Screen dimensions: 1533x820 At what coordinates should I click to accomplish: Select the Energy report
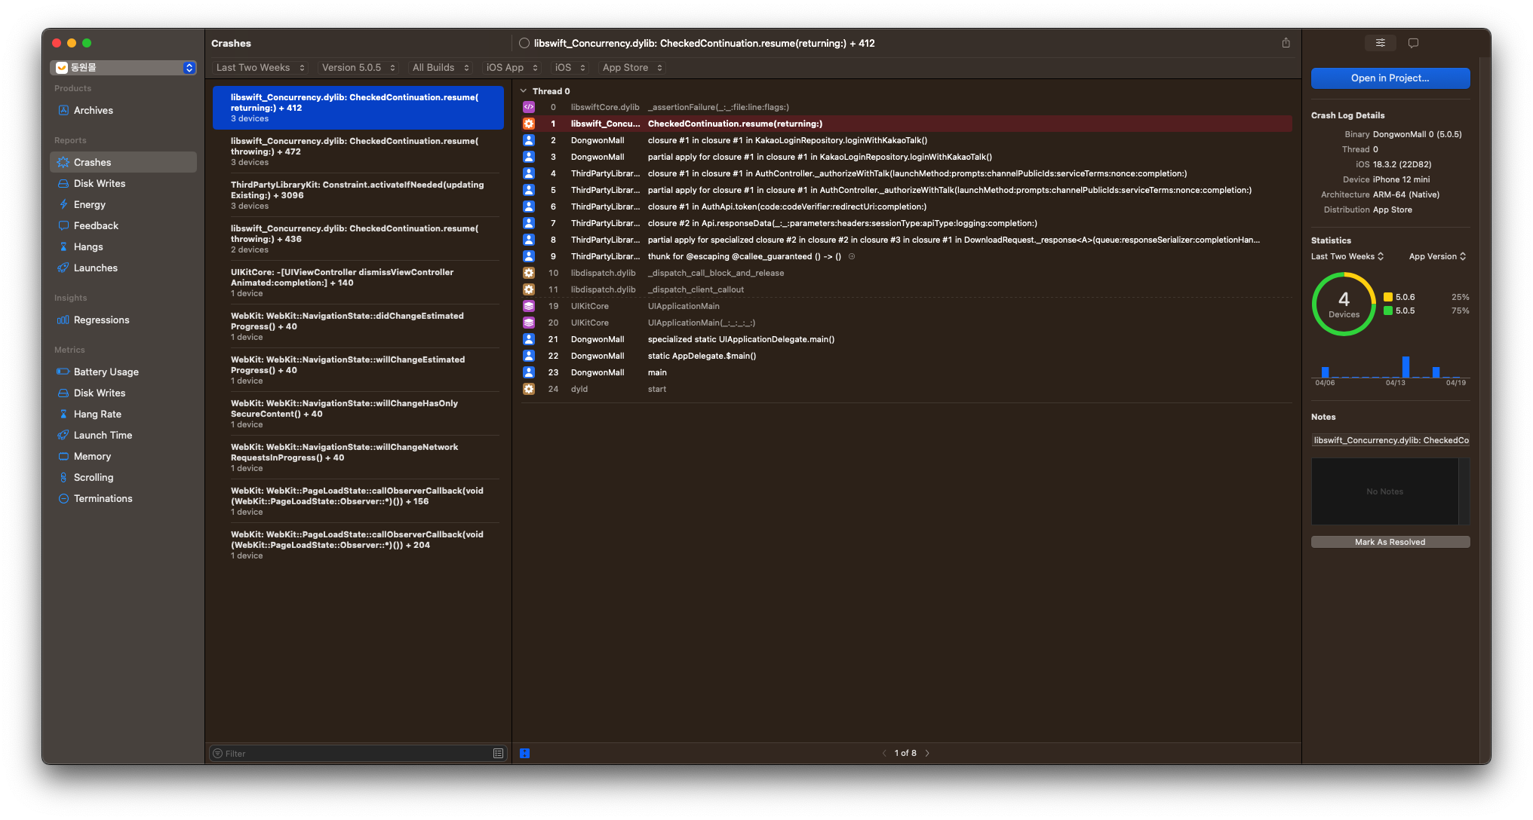[x=89, y=204]
